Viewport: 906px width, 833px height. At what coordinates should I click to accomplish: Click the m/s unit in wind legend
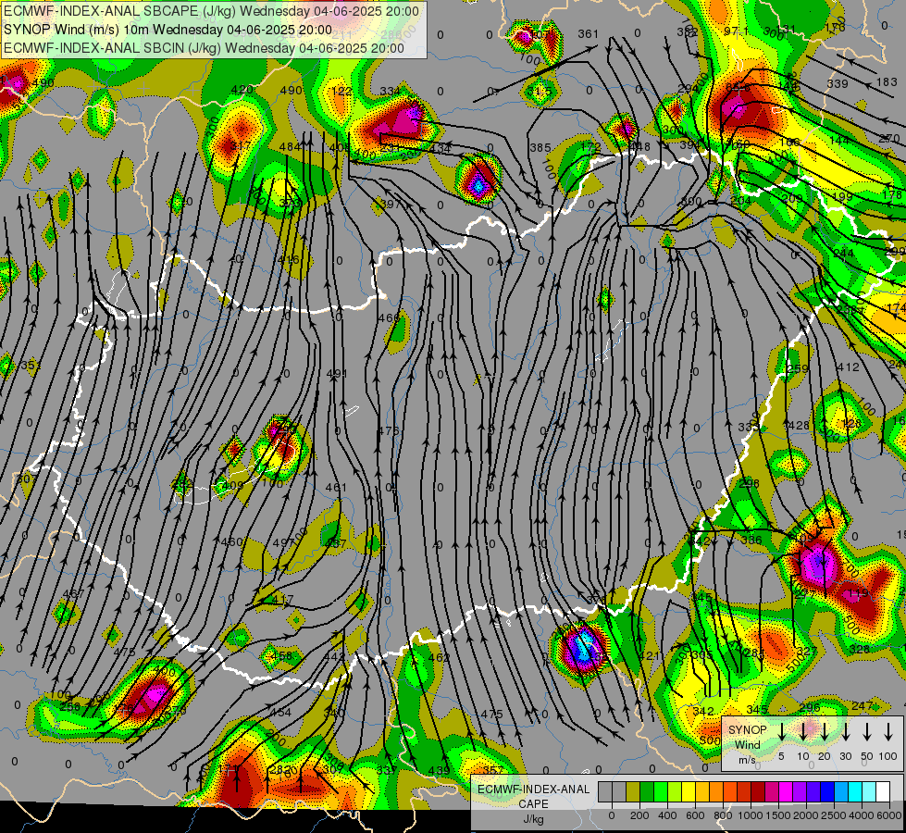[747, 760]
